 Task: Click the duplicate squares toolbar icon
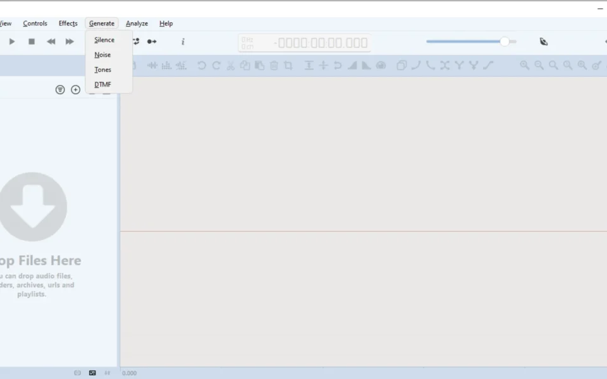(x=402, y=65)
